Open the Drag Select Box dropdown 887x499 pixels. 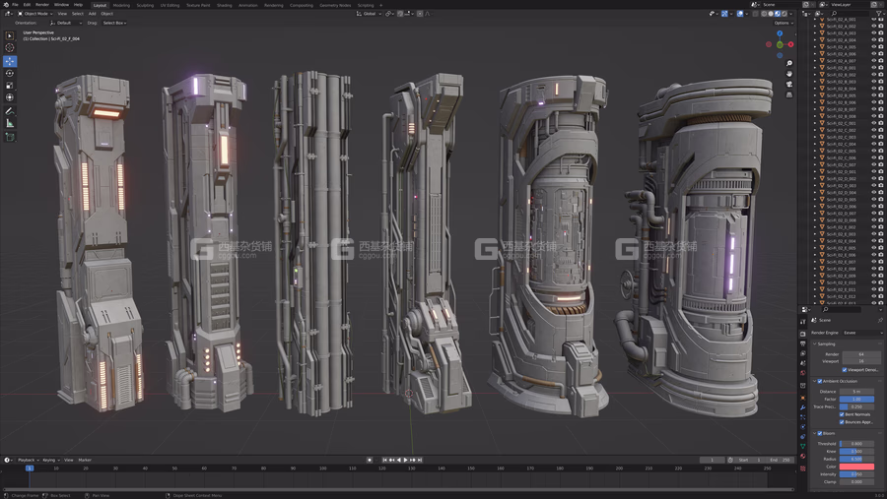tap(114, 24)
